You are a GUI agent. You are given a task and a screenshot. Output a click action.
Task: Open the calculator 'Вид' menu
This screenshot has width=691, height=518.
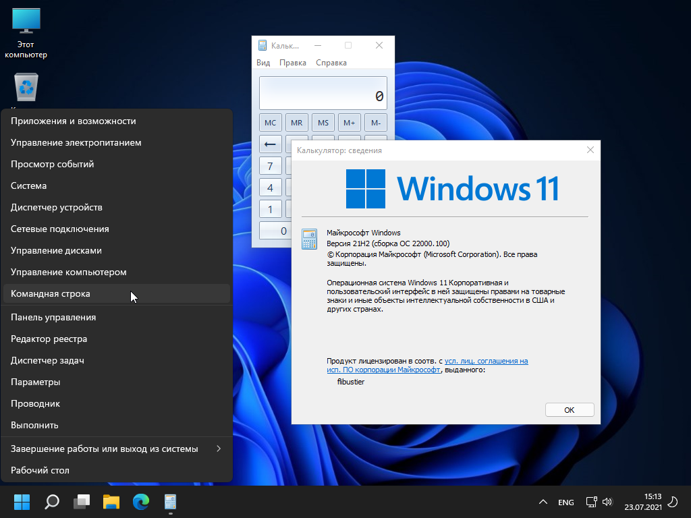tap(263, 63)
